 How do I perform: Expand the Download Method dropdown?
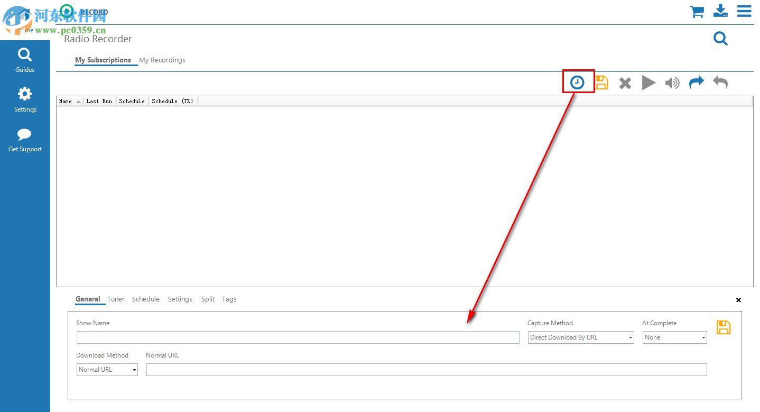tap(107, 370)
